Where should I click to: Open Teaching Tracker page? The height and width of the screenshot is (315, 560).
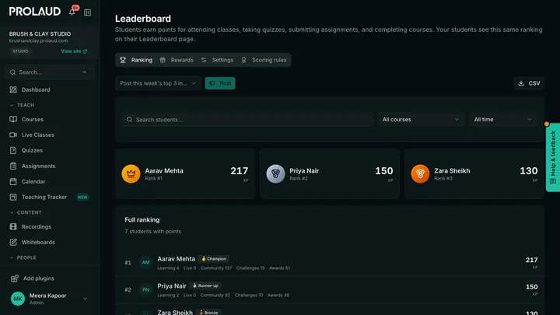pyautogui.click(x=50, y=197)
